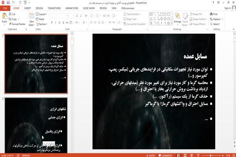Open Quick Styles gallery
This screenshot has width=236, height=157.
(185, 20)
